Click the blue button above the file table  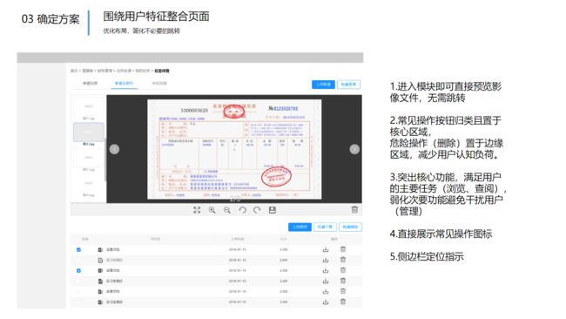[300, 227]
